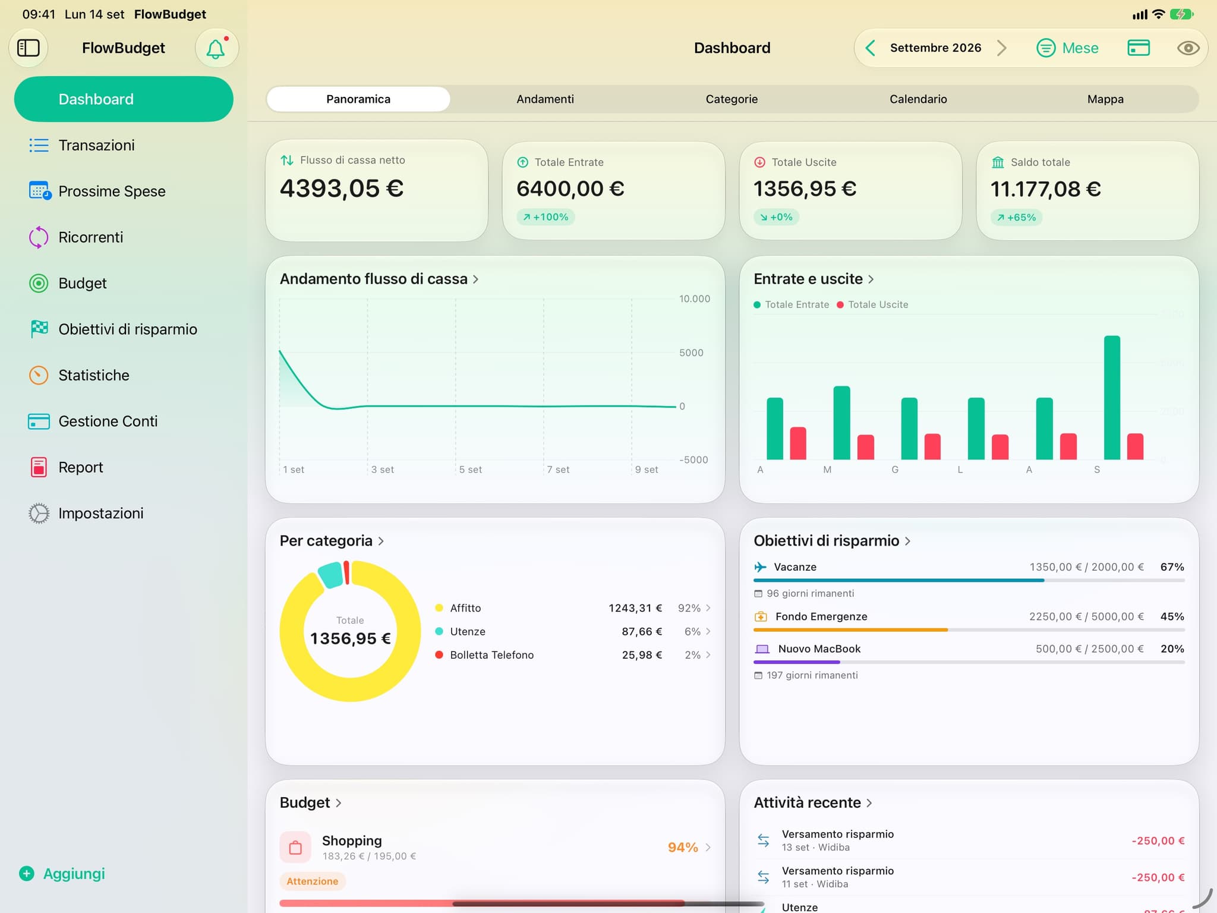Open Shopping budget 94% chevron
Image resolution: width=1217 pixels, height=913 pixels.
click(708, 848)
